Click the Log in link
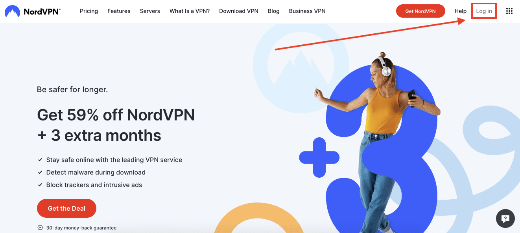 (484, 11)
